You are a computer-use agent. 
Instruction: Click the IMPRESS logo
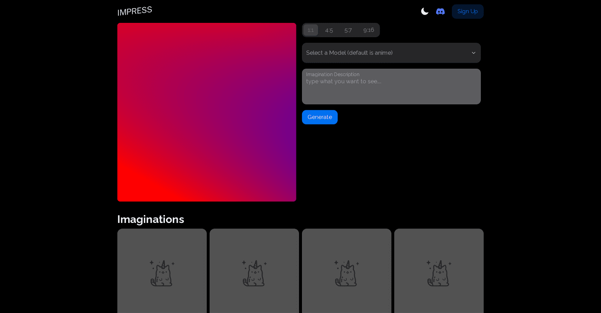(134, 11)
